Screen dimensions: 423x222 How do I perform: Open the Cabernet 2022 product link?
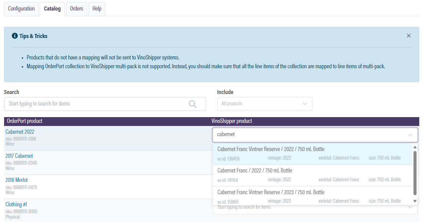click(x=20, y=132)
